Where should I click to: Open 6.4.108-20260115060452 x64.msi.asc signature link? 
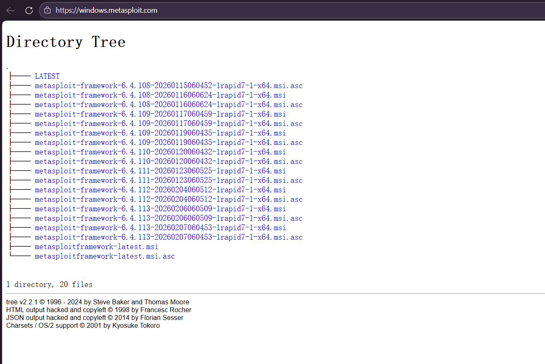[168, 86]
